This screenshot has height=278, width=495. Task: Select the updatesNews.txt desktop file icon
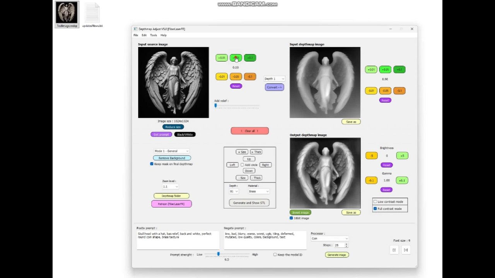tap(92, 15)
